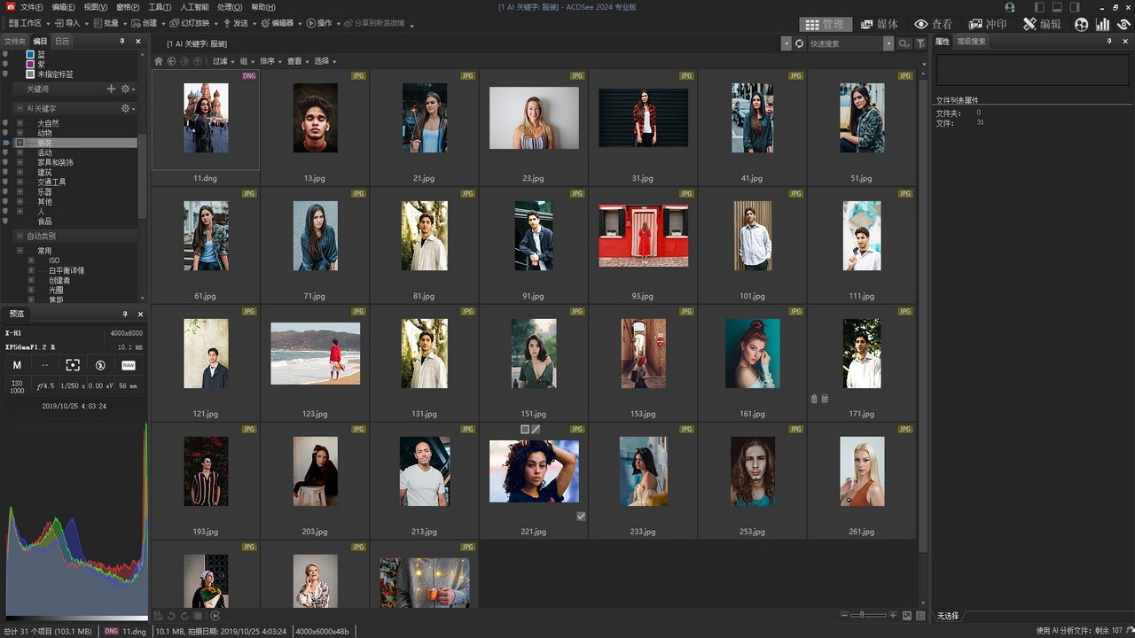1135x638 pixels.
Task: Open the bar chart dashboard mode icon
Action: [x=1102, y=24]
